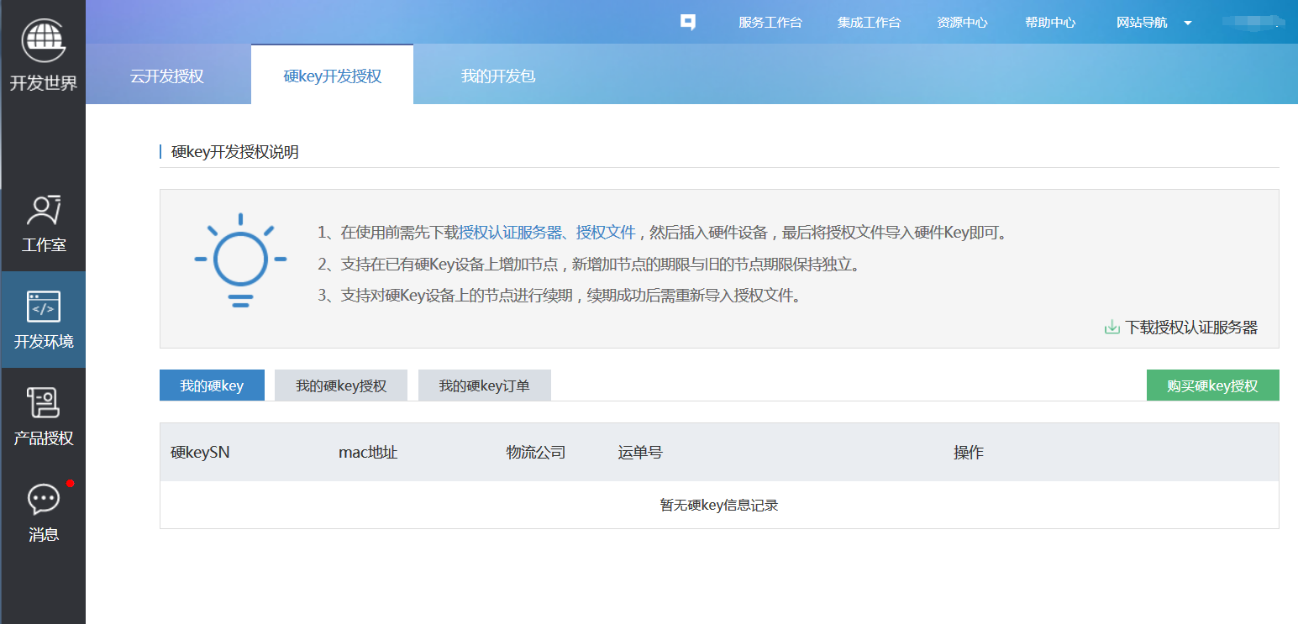Screen dimensions: 1298x624
Task: Click the 运单号 column header
Action: point(640,453)
